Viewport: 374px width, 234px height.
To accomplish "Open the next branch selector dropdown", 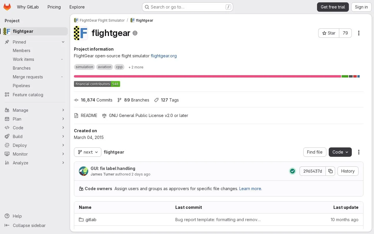I will click(x=88, y=152).
